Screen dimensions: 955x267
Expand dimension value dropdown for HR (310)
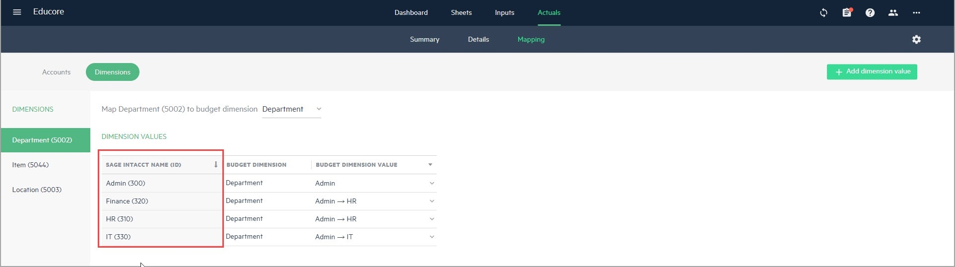click(x=432, y=219)
